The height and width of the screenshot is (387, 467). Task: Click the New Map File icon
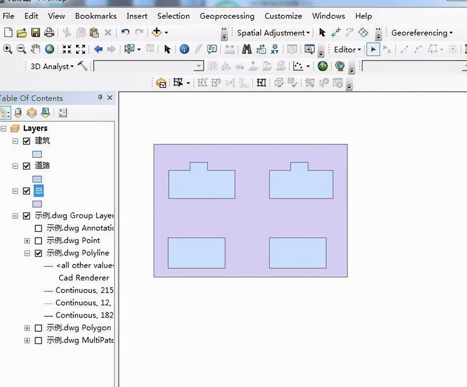[x=8, y=32]
